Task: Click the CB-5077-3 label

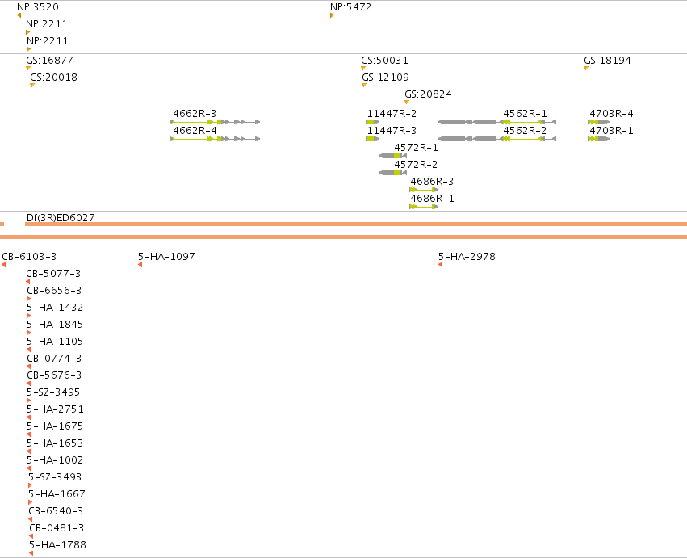Action: coord(53,274)
